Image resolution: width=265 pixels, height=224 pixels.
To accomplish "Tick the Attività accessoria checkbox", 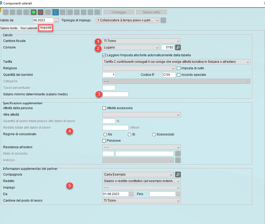I will 104,108.
